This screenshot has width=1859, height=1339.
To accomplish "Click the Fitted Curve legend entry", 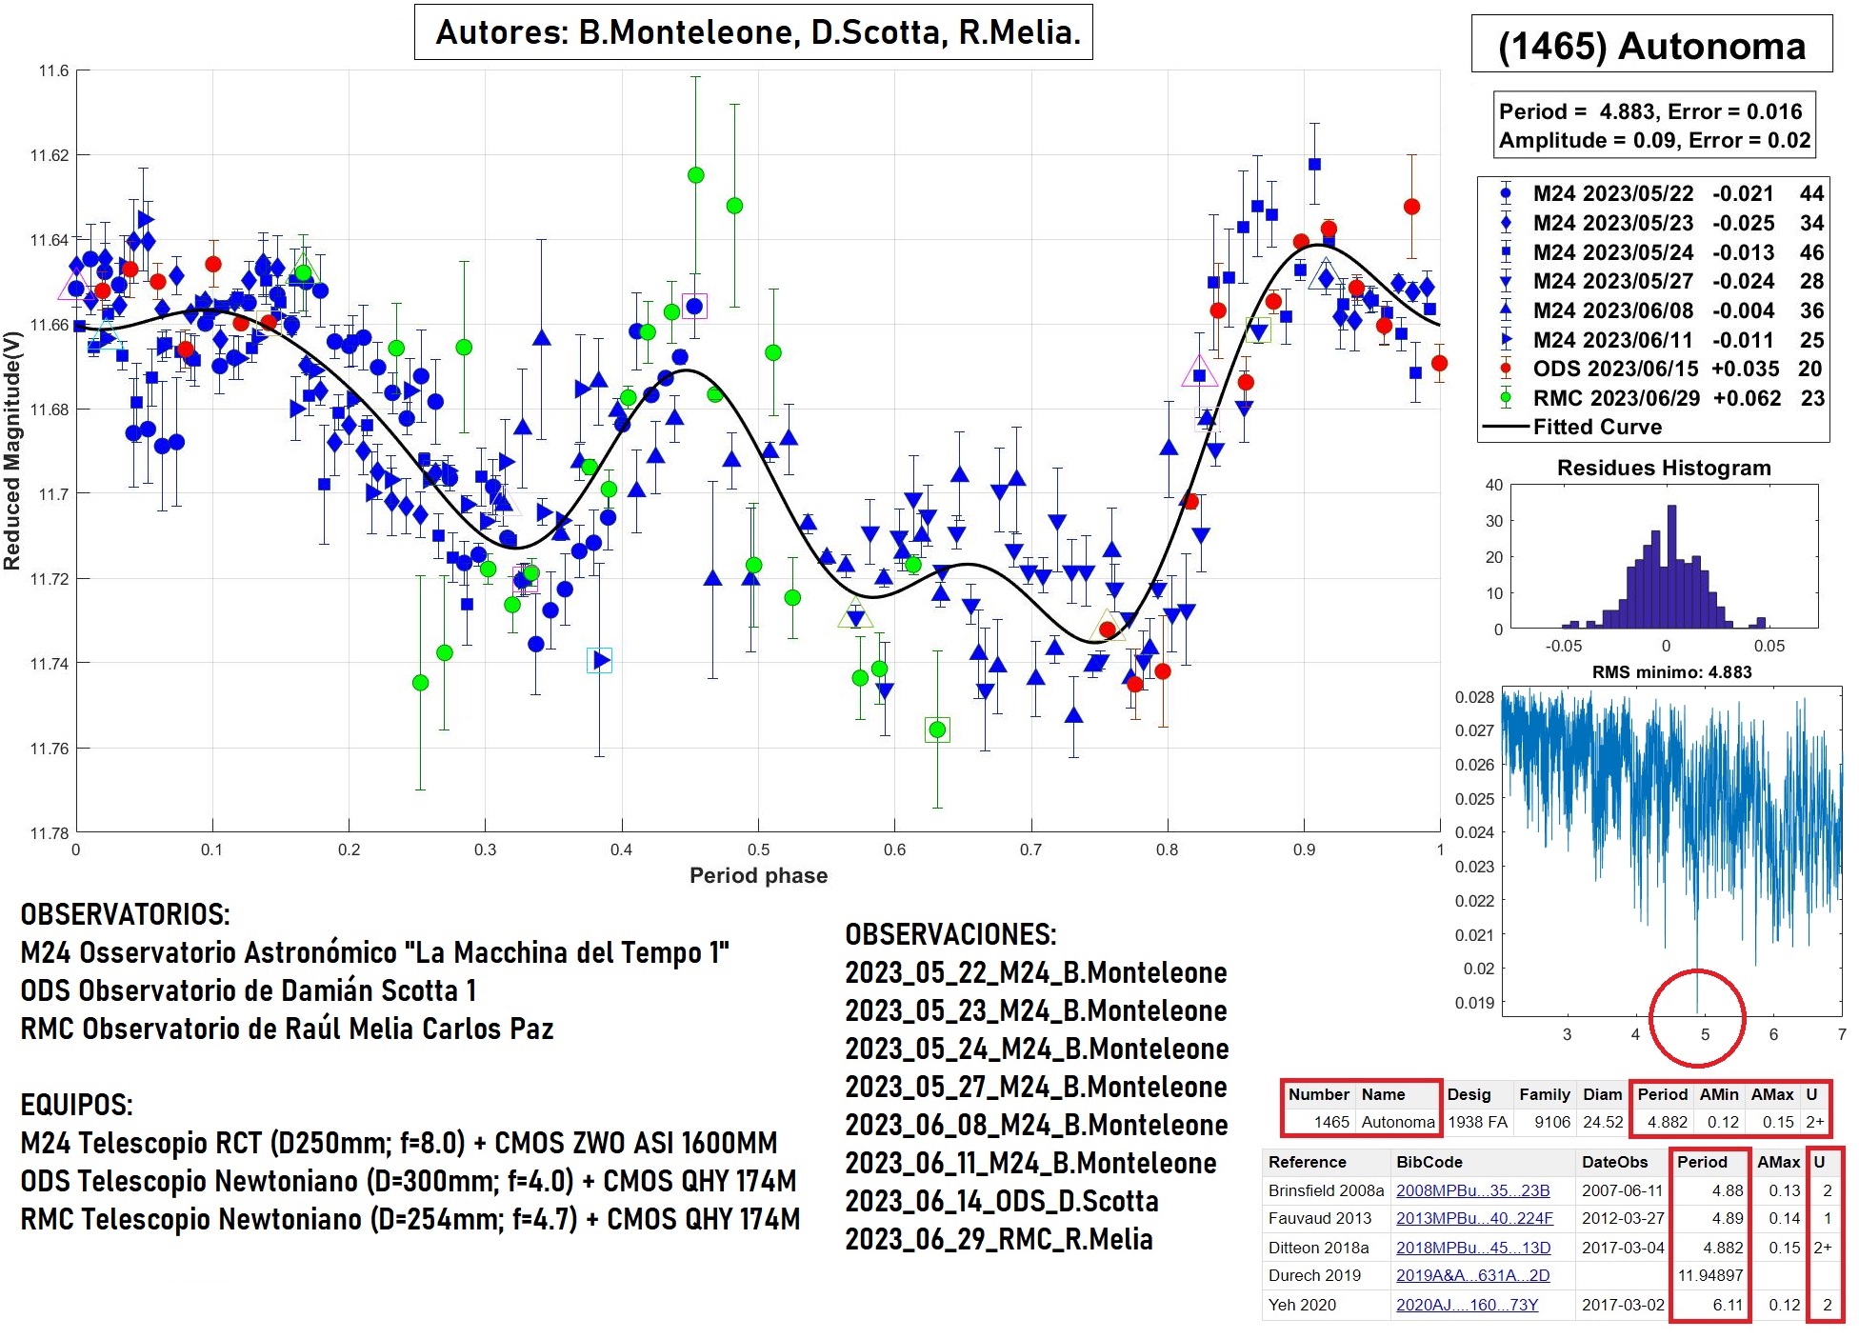I will pos(1573,427).
